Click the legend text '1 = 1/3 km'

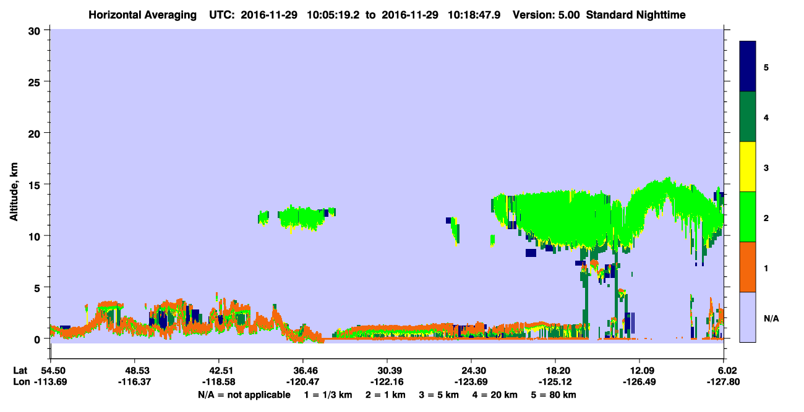[327, 395]
